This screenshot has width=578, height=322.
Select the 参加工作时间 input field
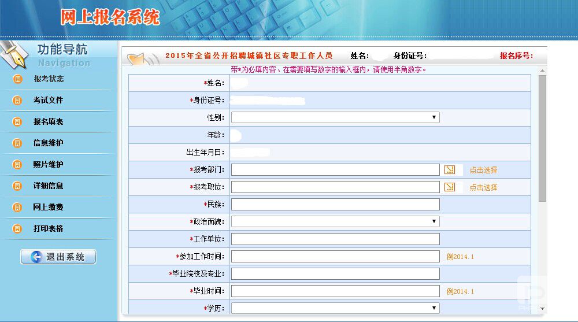point(335,257)
